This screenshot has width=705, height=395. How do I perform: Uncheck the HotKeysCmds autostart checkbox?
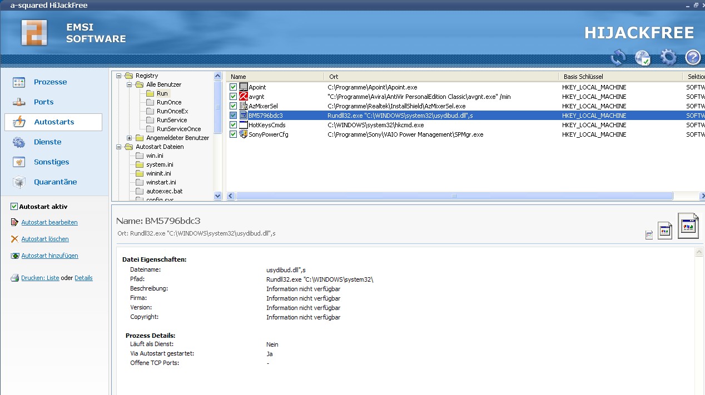[234, 125]
